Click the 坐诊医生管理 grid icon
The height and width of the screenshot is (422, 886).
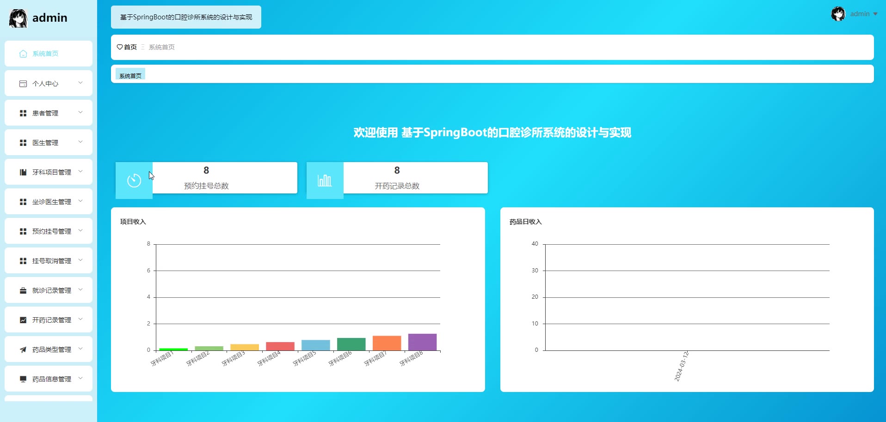(23, 202)
